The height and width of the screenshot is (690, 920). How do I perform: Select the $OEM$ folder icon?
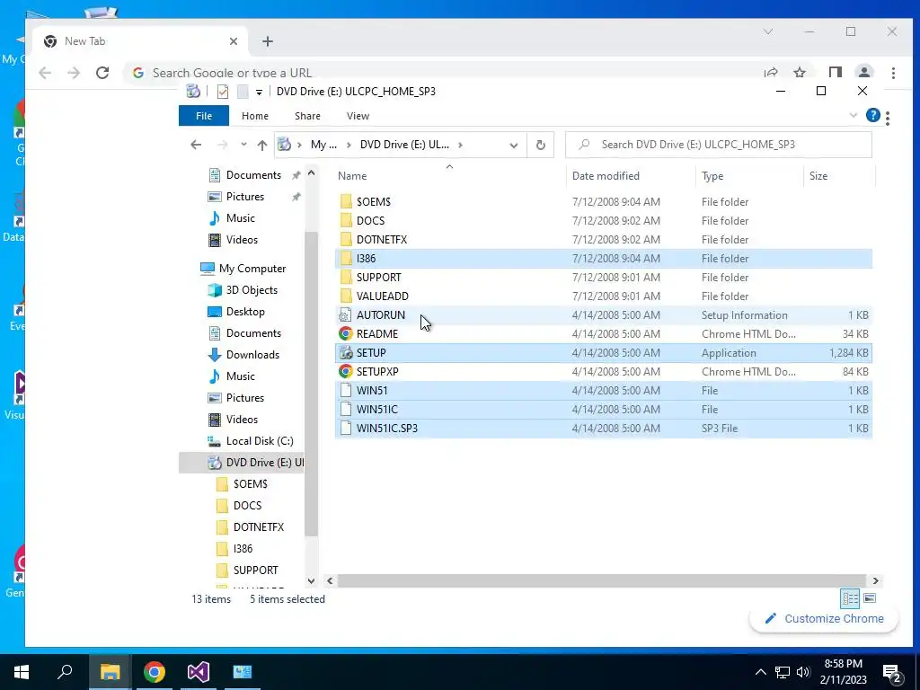pyautogui.click(x=346, y=202)
